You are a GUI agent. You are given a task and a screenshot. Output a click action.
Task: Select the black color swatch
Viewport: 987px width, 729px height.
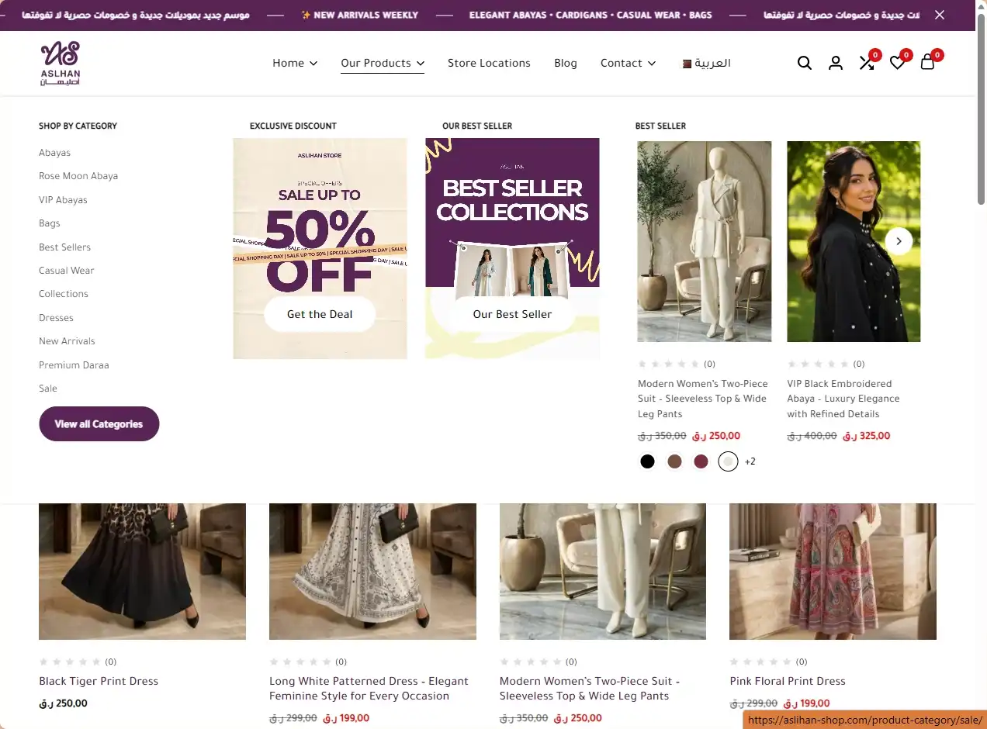tap(647, 462)
